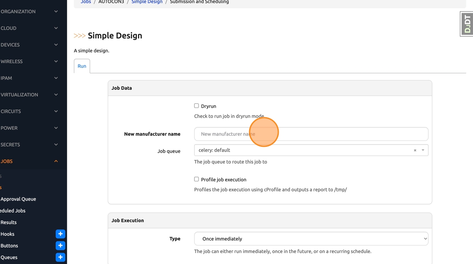
Task: Open the execution Type dropdown
Action: click(x=311, y=239)
